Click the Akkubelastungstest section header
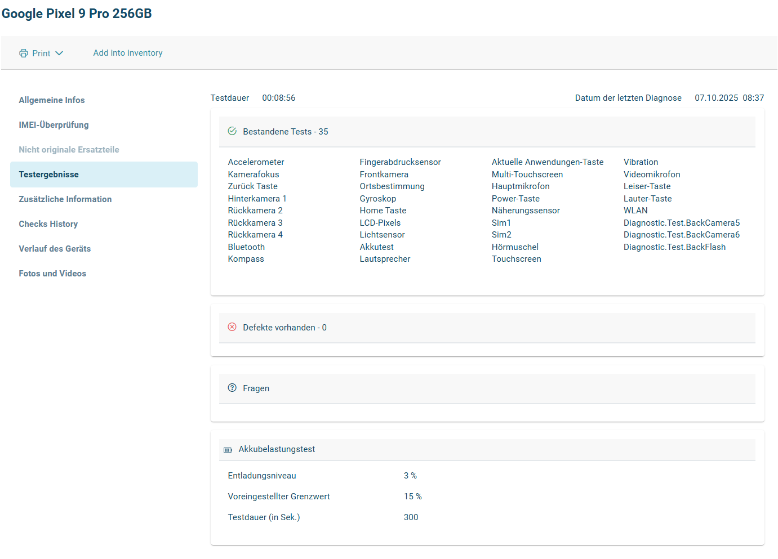 [x=487, y=449]
